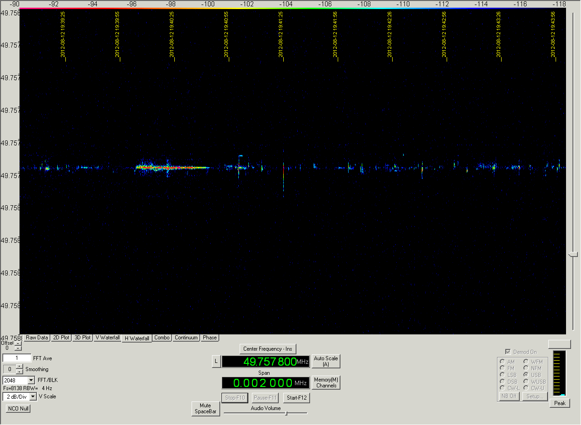
Task: Click the Audio Volume slider handle
Action: click(x=286, y=413)
